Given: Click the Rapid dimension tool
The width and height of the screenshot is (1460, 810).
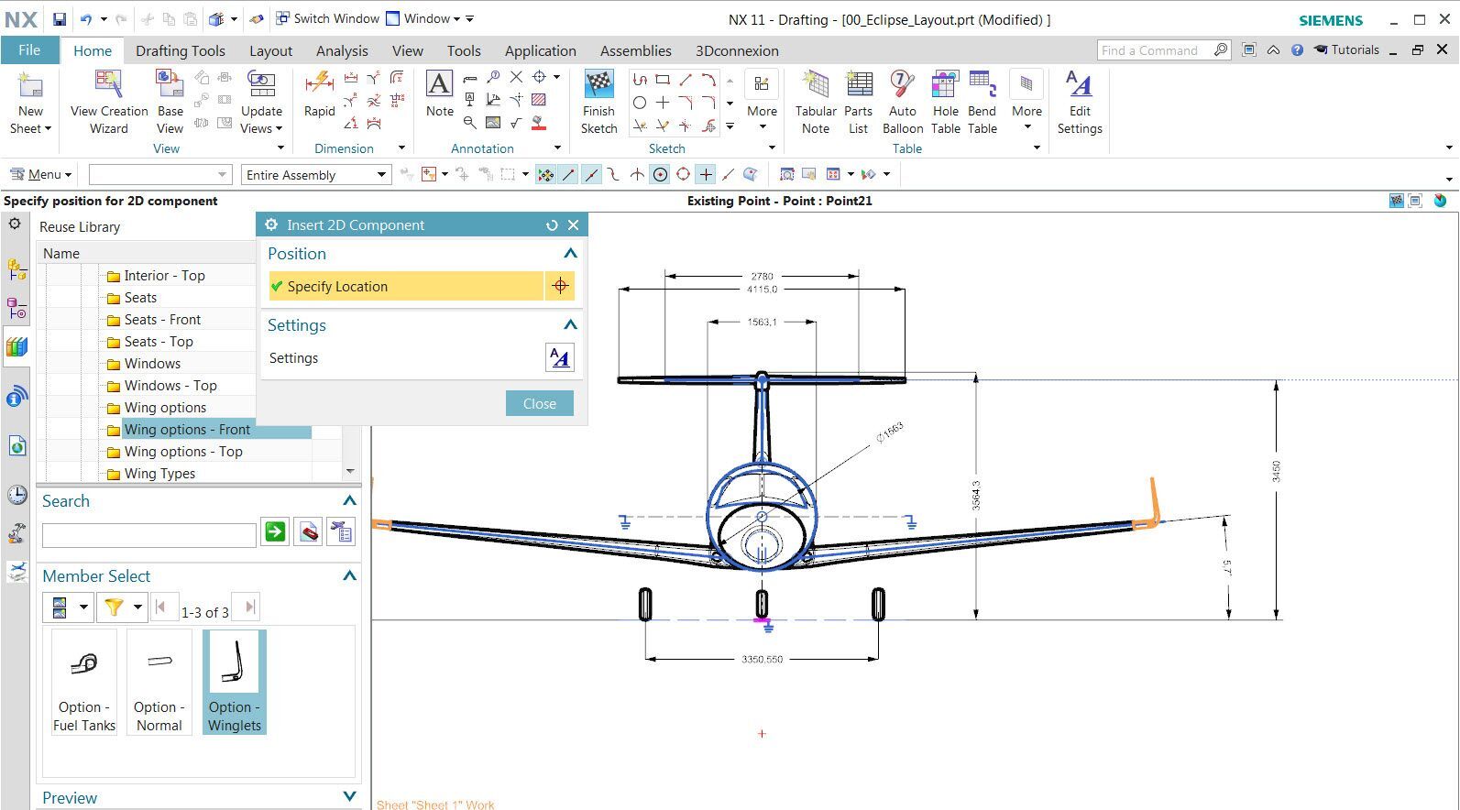Looking at the screenshot, I should tap(319, 95).
